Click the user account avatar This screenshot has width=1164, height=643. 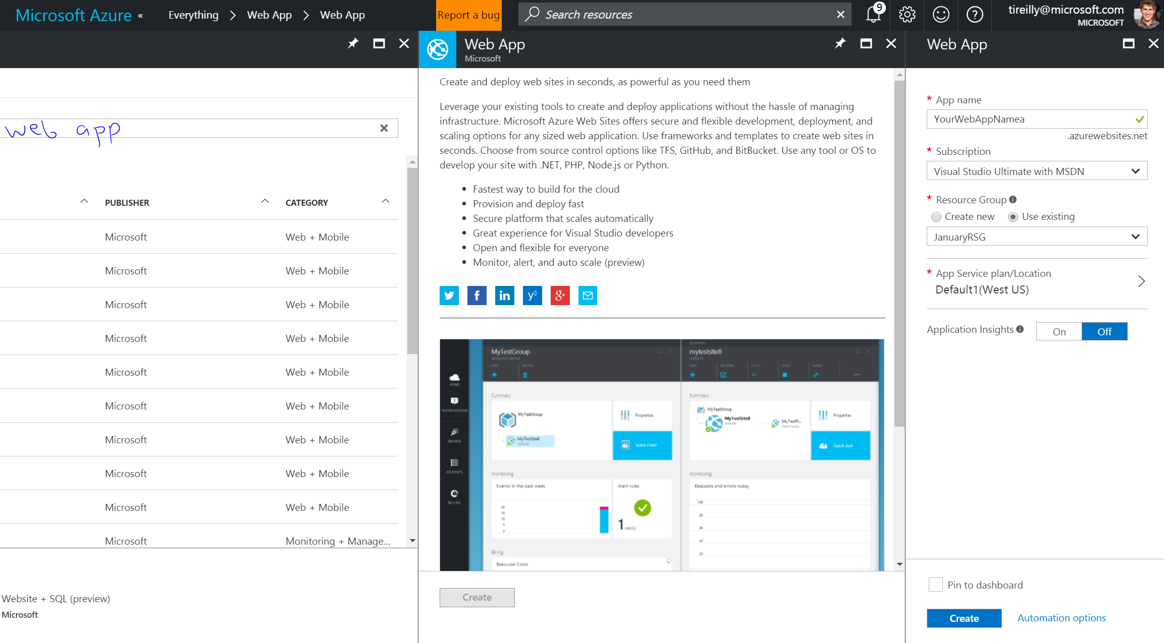pyautogui.click(x=1147, y=15)
